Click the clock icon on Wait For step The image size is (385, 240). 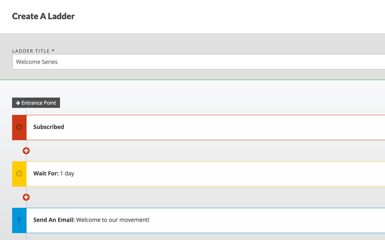coord(19,174)
